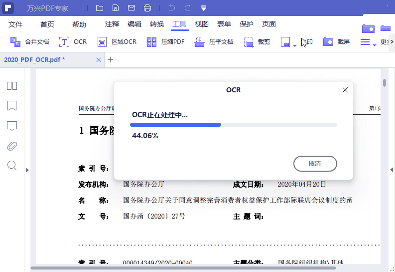The width and height of the screenshot is (395, 272).
Task: Close the OCR progress dialog
Action: point(345,90)
